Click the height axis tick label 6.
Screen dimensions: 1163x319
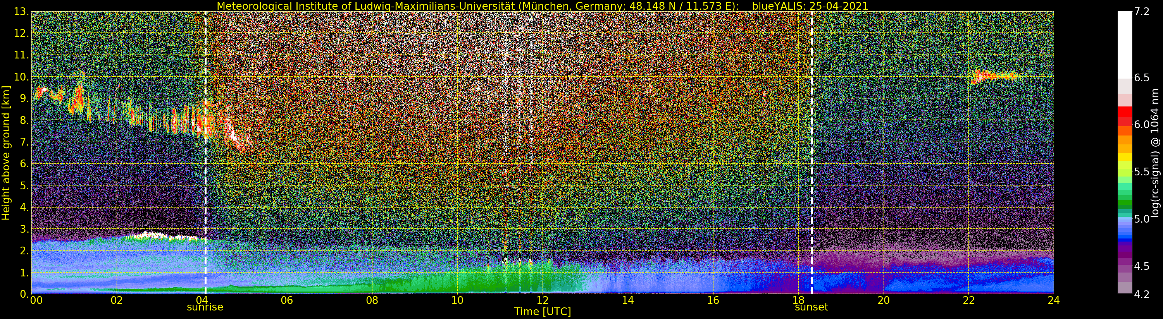click(24, 164)
